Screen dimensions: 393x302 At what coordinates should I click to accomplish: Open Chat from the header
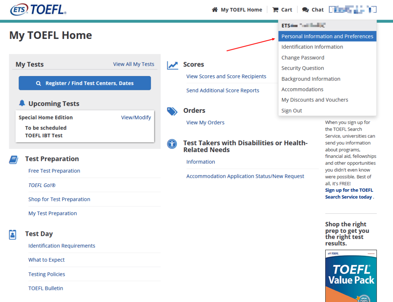pos(318,10)
